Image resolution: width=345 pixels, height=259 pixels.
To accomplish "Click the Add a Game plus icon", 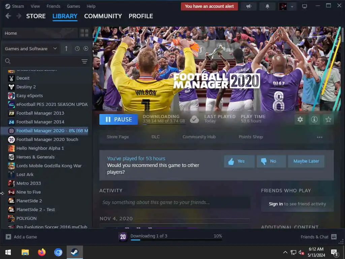I will 8,237.
